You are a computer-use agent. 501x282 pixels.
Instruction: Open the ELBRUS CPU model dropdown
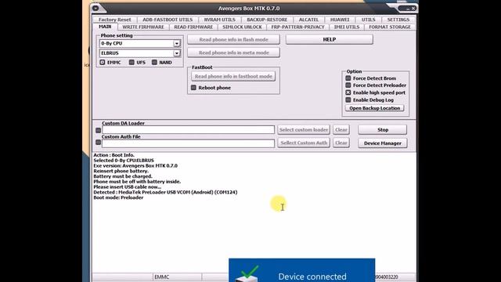177,53
